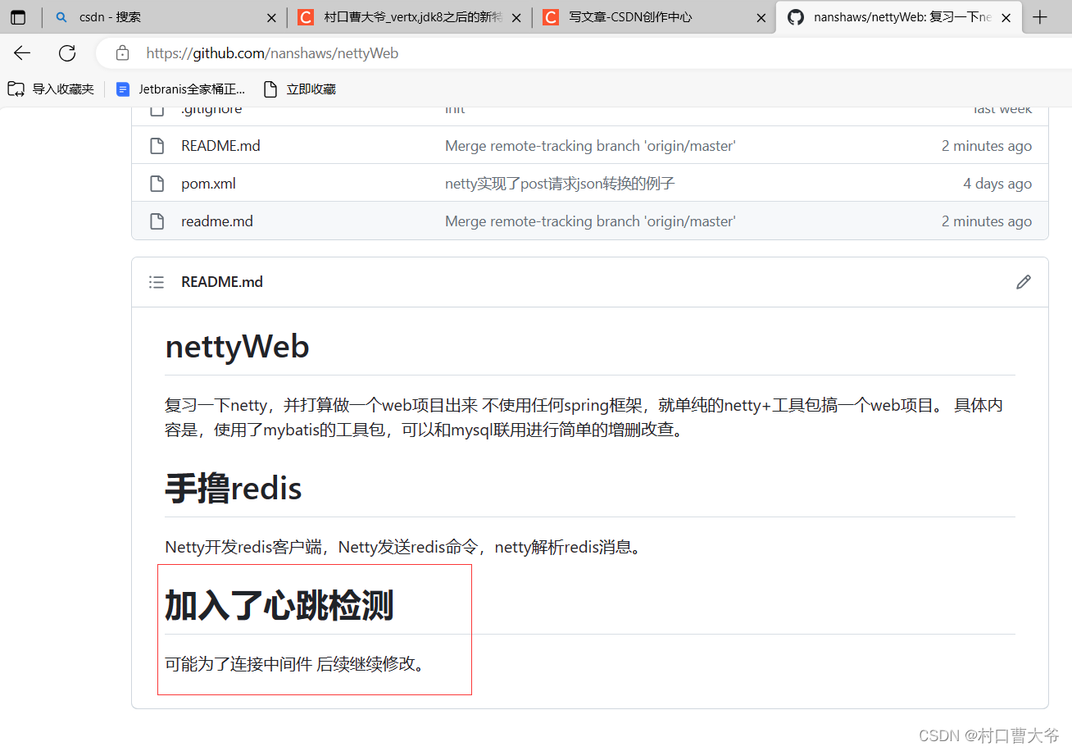Screen dimensions: 1072x751
Task: Switch to the 写文章-CSDN创作中心 tab
Action: pyautogui.click(x=656, y=17)
